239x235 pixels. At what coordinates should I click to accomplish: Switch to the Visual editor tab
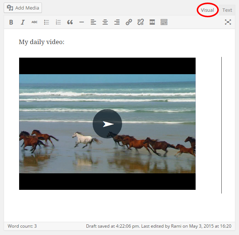207,10
